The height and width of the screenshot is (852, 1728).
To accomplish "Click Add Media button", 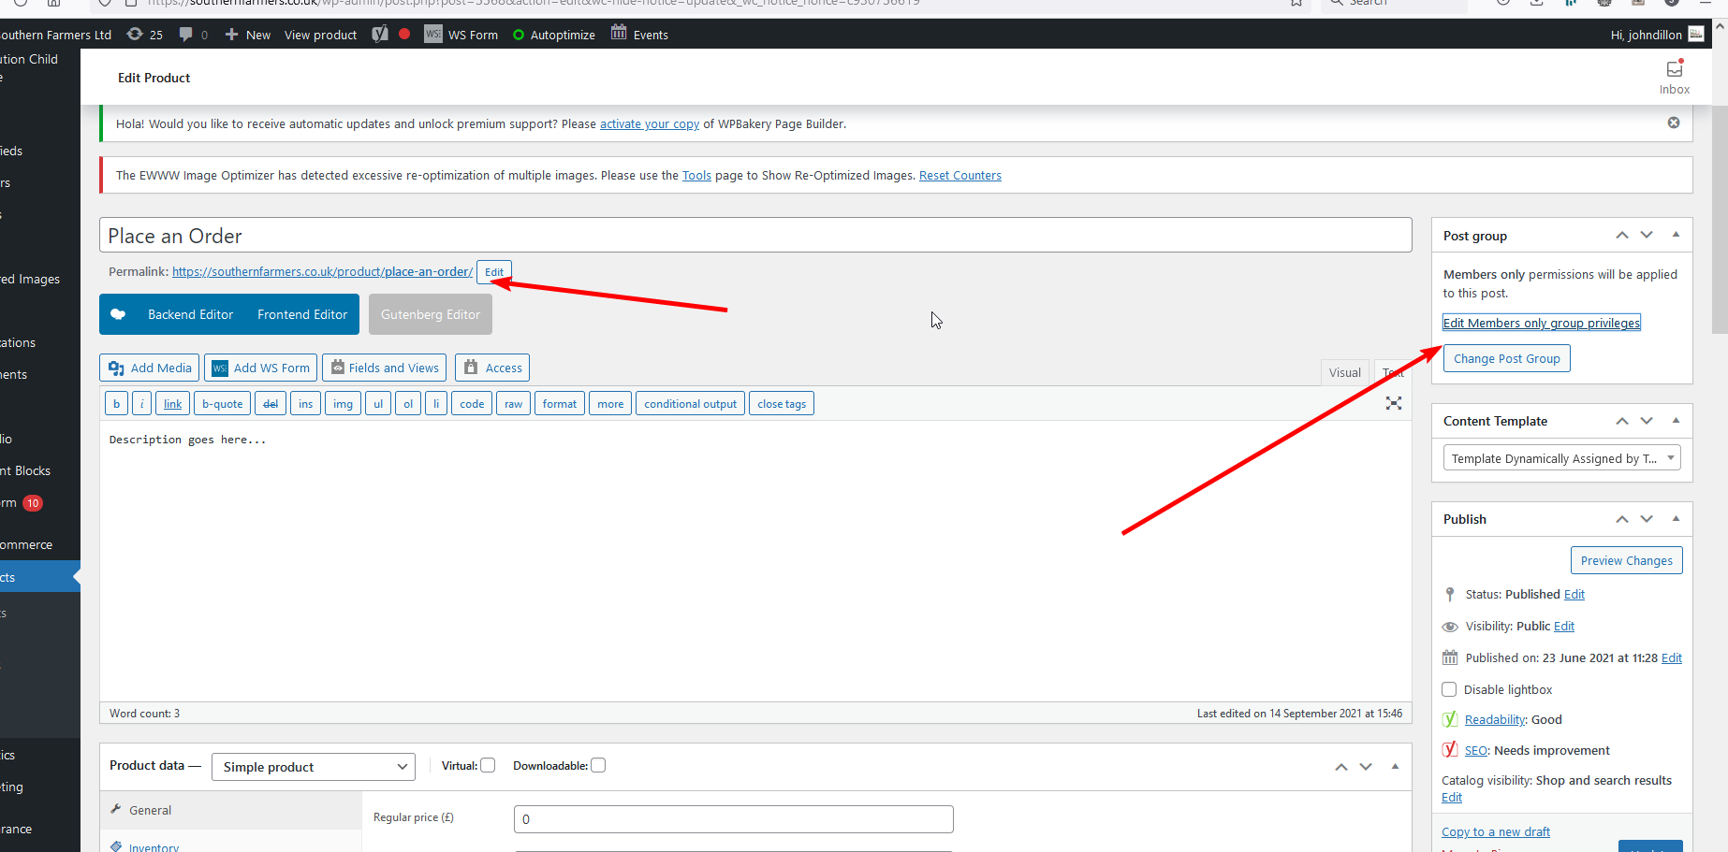I will click(x=150, y=368).
